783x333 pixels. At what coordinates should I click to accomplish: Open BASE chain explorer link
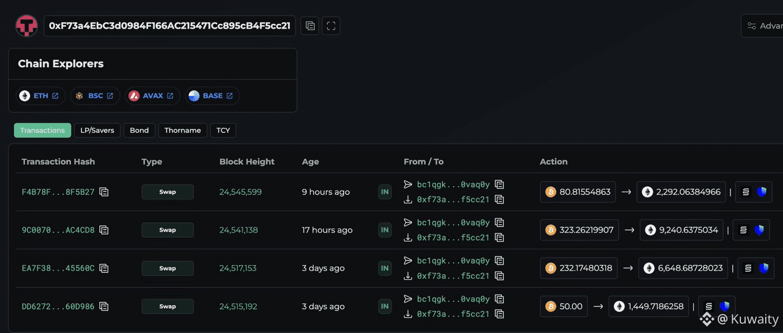(x=212, y=96)
